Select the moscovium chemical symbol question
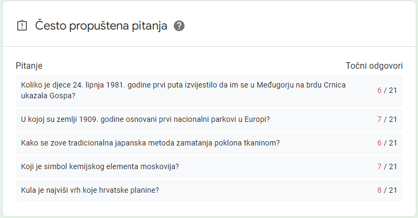 (100, 166)
